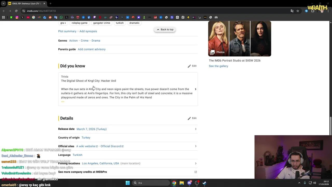Viewport: 332px width, 187px height.
Task: Open a new browser tab
Action: point(50,4)
